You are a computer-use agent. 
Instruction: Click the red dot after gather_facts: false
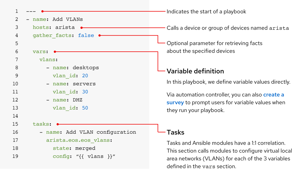[x=100, y=35]
